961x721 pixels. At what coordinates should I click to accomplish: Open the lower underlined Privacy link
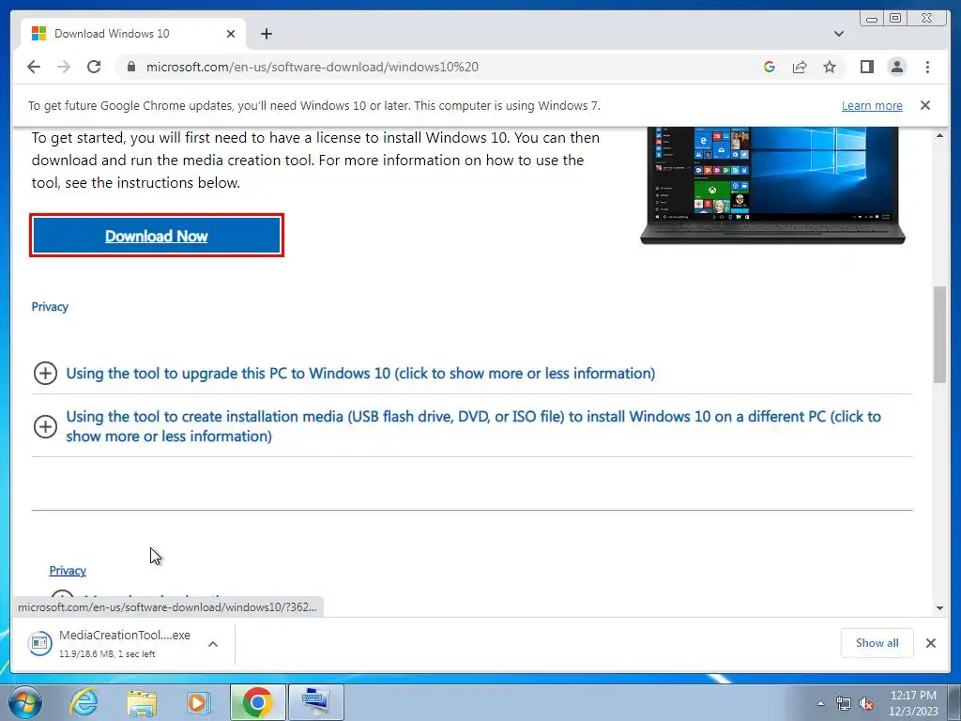[x=68, y=570]
